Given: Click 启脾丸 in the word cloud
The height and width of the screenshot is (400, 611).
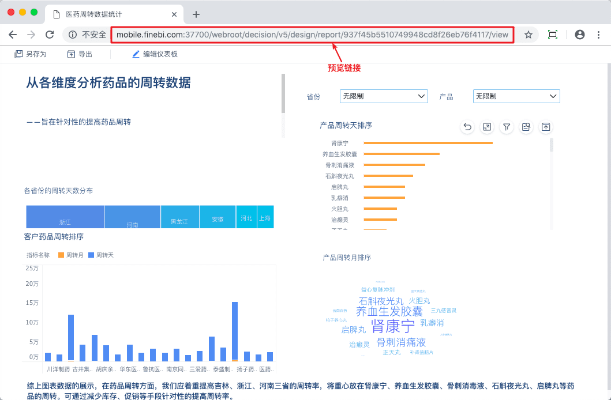Looking at the screenshot, I should tap(354, 330).
